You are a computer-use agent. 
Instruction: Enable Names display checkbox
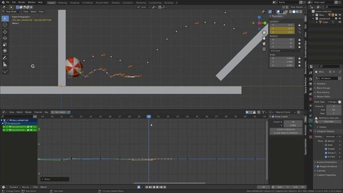(x=326, y=141)
